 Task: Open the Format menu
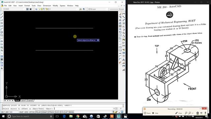point(27,6)
